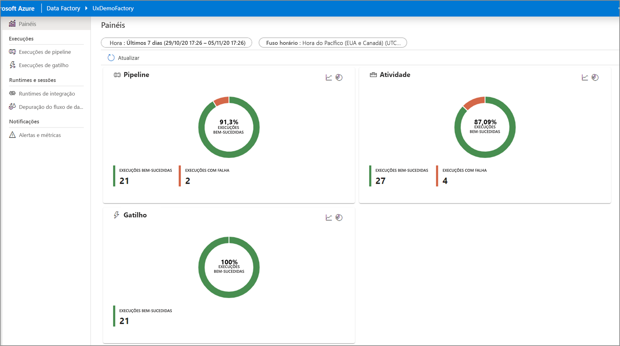This screenshot has height=346, width=620.
Task: Click the Execuções de gatilho lightning icon
Action: point(12,65)
